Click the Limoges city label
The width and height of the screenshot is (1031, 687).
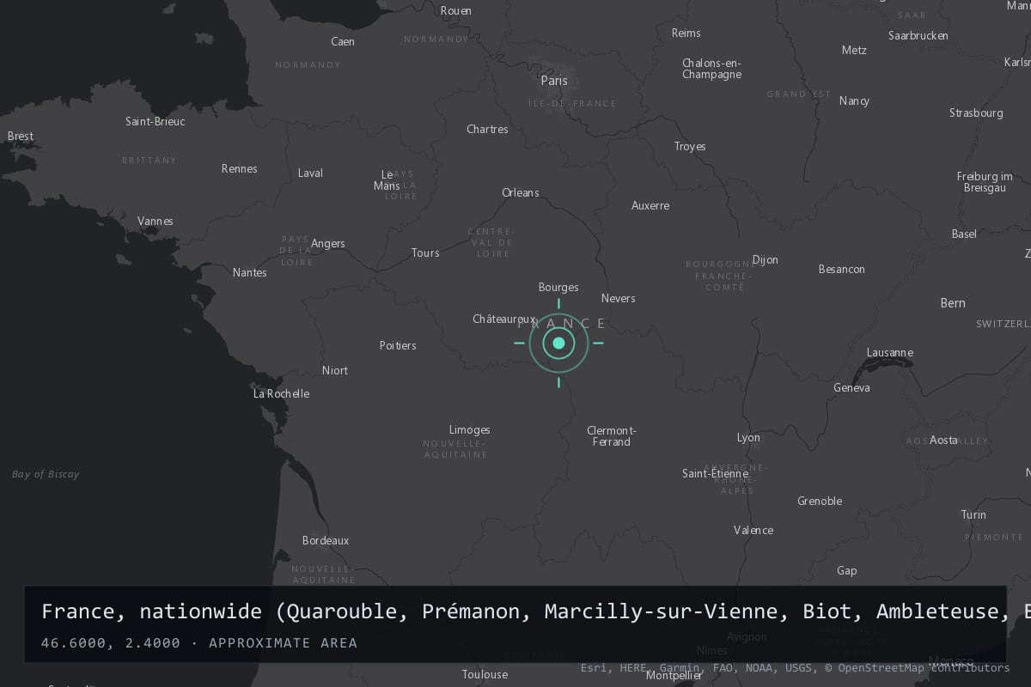pos(470,430)
